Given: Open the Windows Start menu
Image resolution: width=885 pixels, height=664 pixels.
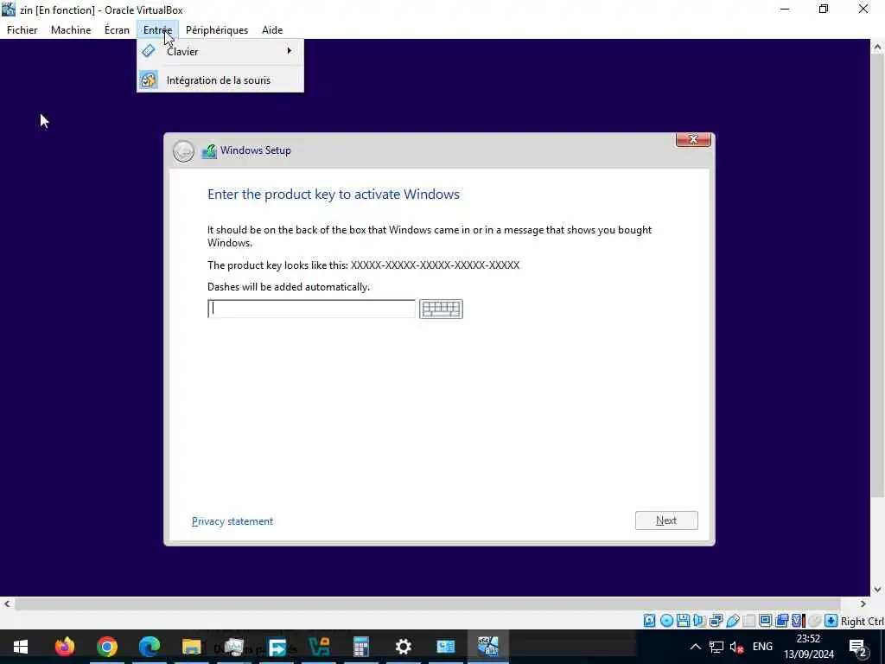Looking at the screenshot, I should (x=21, y=647).
